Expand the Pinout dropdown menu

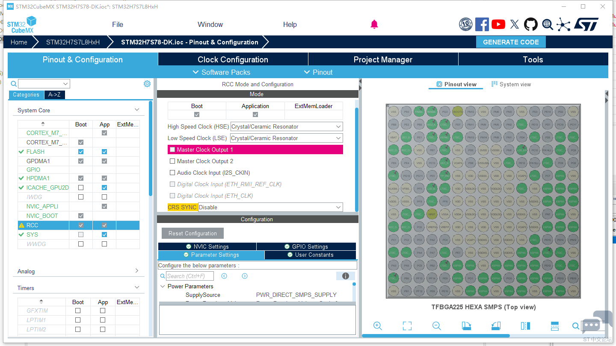[318, 72]
